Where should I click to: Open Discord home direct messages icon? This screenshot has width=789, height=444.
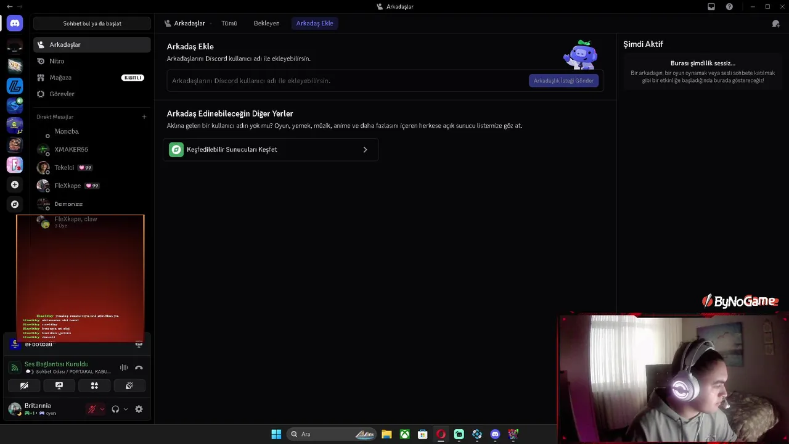click(15, 23)
